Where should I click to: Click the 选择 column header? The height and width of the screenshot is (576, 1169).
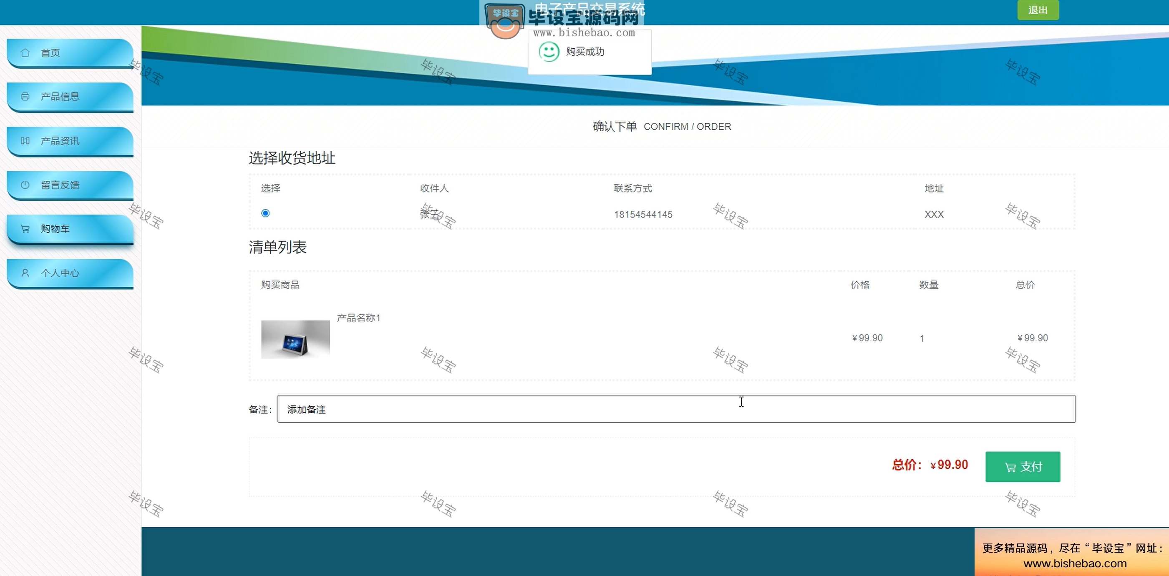click(x=270, y=188)
